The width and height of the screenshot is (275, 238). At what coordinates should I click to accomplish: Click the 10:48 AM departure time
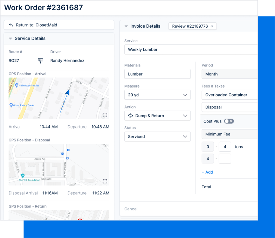100,127
